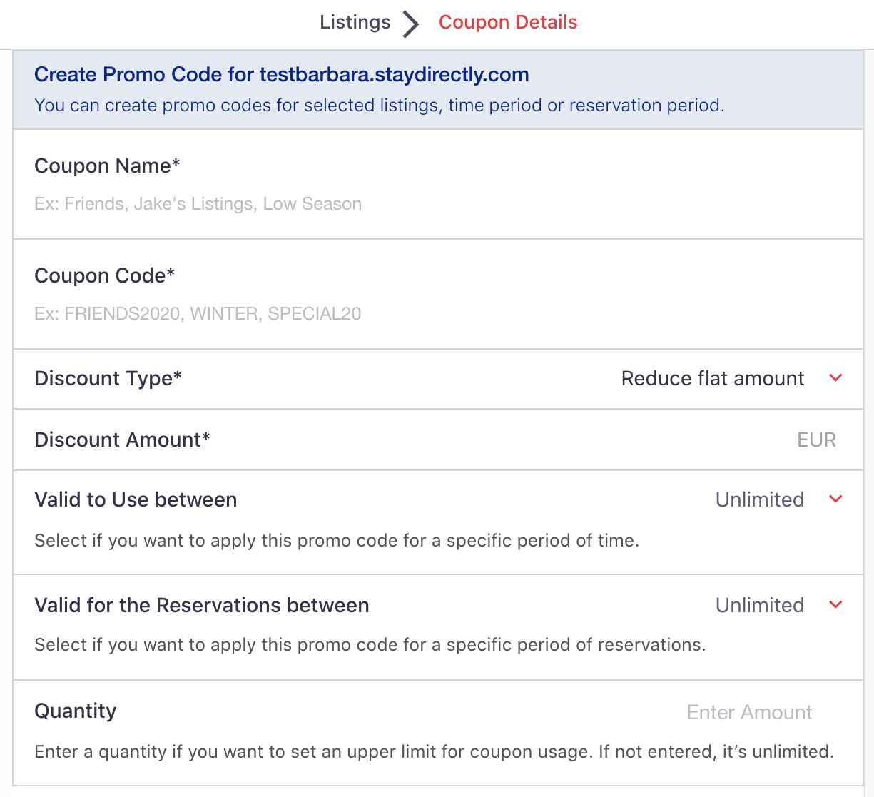Viewport: 874px width, 797px height.
Task: Click the Discount Type* label
Action: [108, 378]
